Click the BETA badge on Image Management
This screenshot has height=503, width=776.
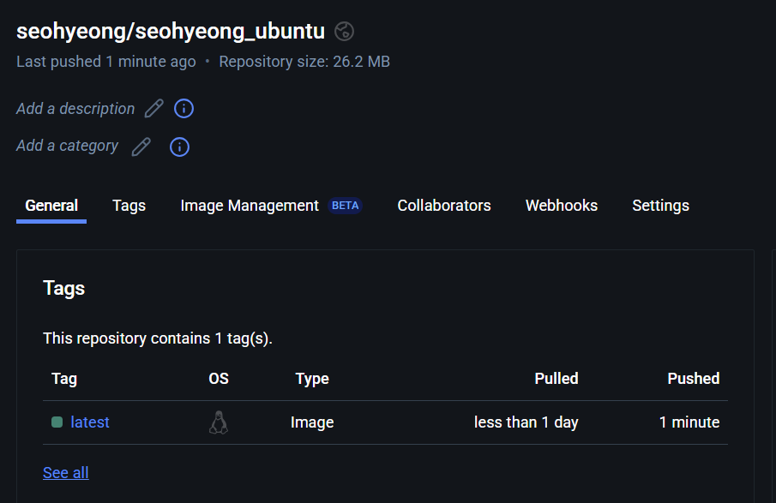tap(346, 206)
